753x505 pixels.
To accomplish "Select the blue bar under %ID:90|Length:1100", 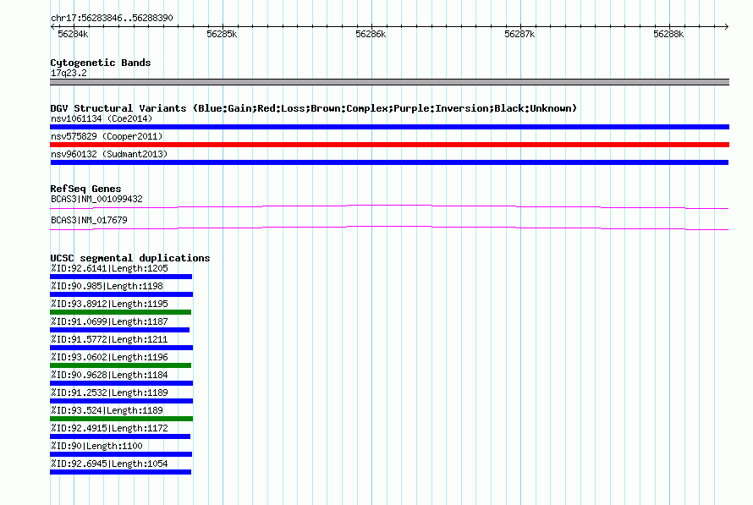I will 121,454.
